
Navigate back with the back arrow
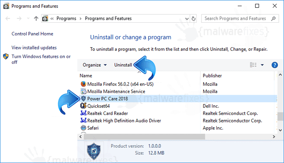(8, 18)
